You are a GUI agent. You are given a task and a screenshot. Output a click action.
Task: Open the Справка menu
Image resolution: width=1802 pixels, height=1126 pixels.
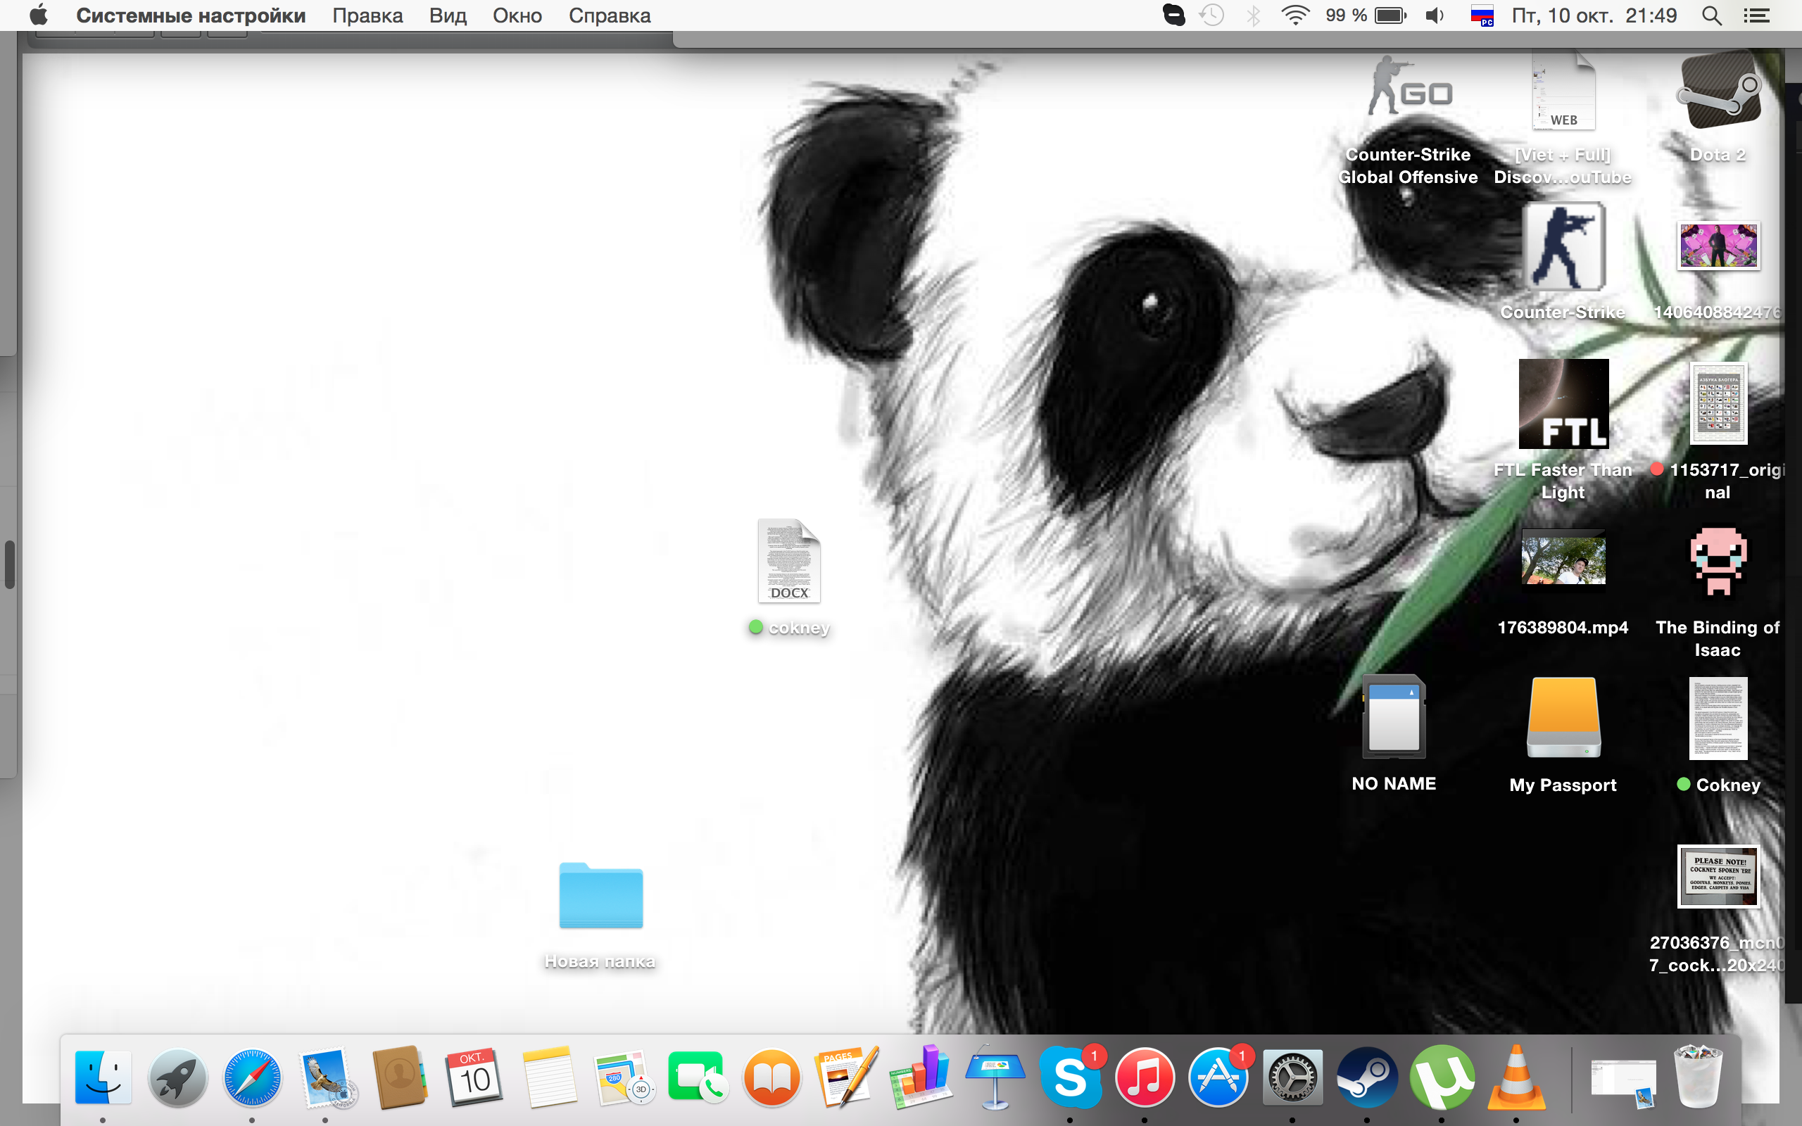tap(609, 15)
